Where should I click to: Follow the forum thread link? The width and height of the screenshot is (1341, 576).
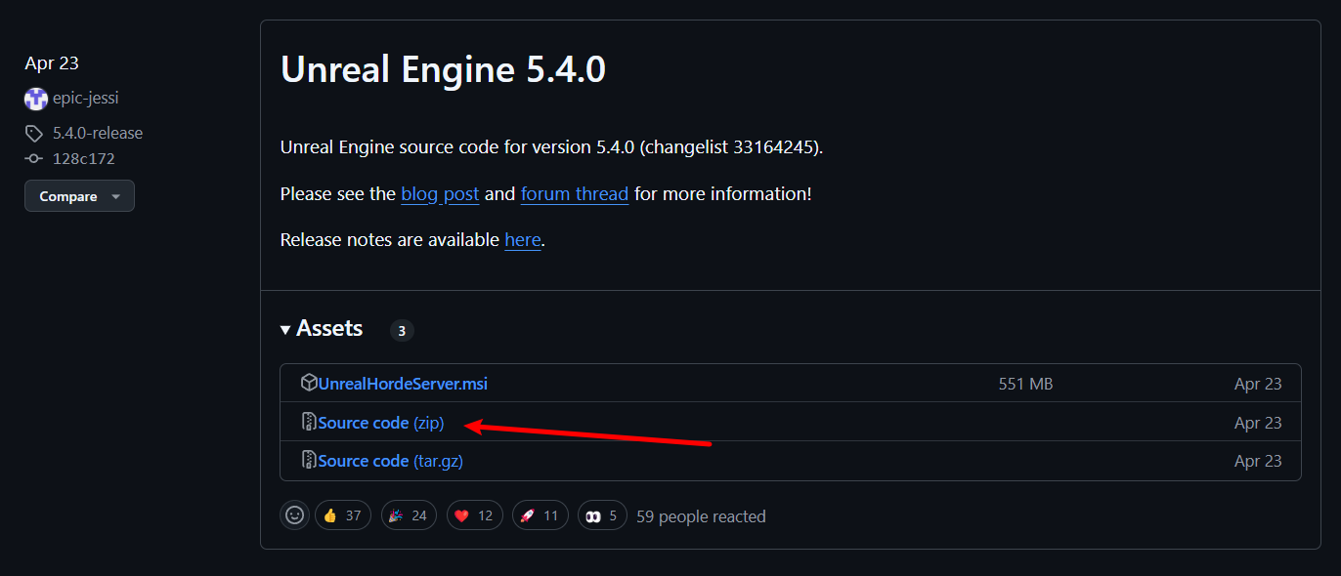point(575,193)
